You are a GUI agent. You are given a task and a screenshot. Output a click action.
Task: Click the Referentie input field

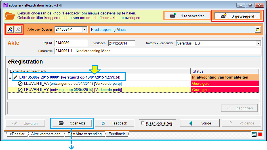point(158,51)
